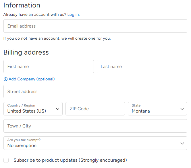This screenshot has height=168, width=191.
Task: Click the Street address field
Action: click(95, 92)
